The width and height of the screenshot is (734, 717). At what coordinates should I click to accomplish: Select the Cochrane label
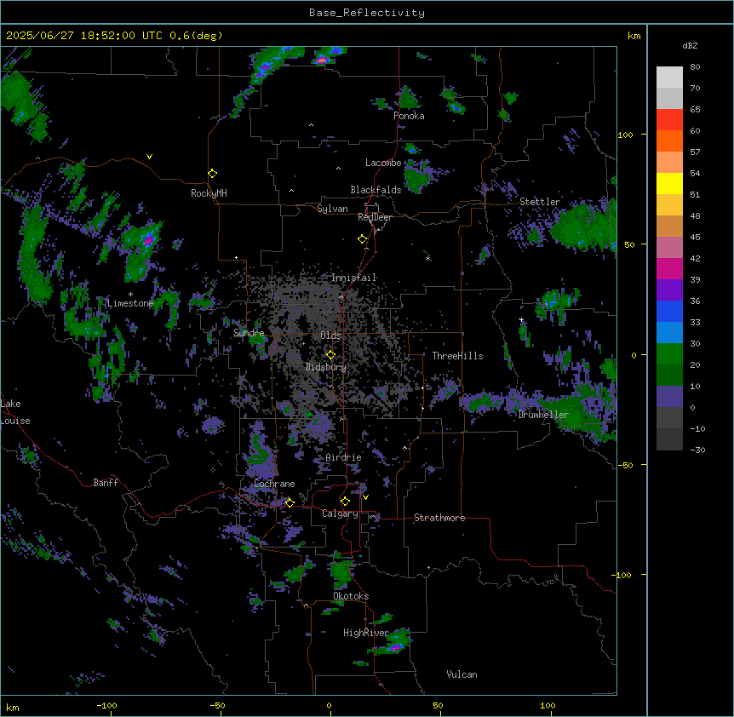(x=275, y=484)
